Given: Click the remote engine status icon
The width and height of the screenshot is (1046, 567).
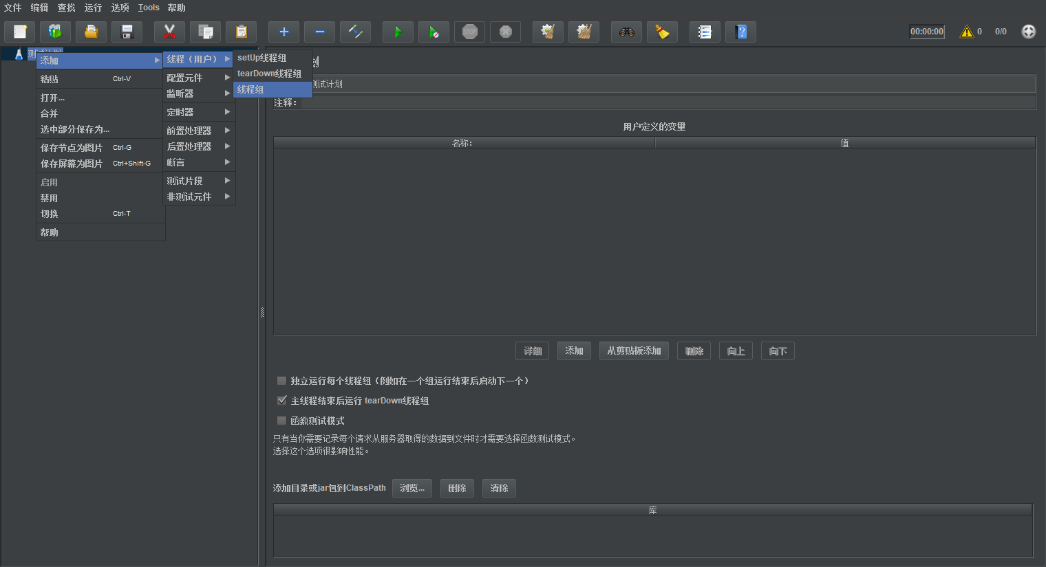Looking at the screenshot, I should point(1028,32).
